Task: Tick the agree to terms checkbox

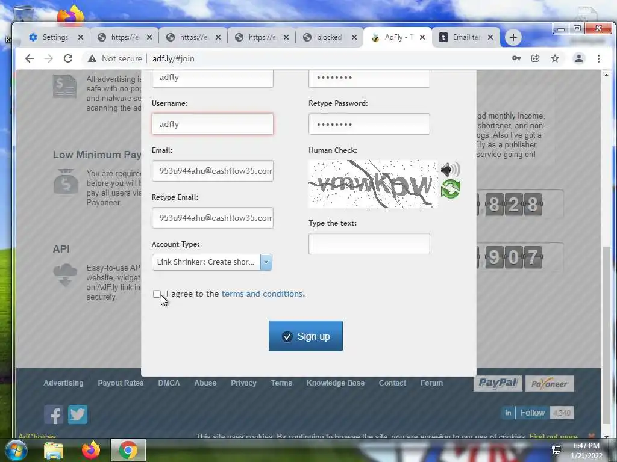Action: pos(157,294)
